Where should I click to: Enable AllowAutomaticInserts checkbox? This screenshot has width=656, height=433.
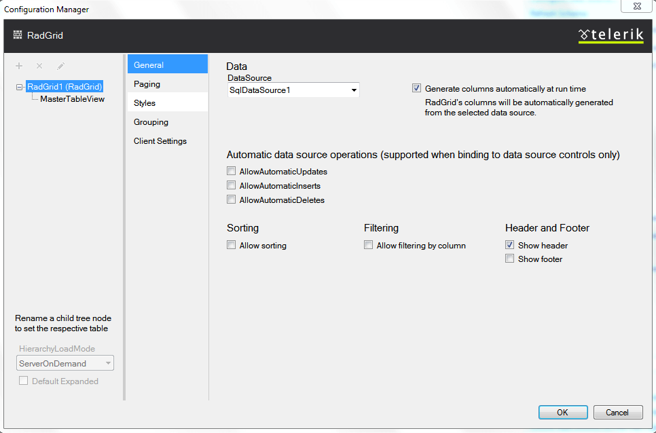point(232,186)
